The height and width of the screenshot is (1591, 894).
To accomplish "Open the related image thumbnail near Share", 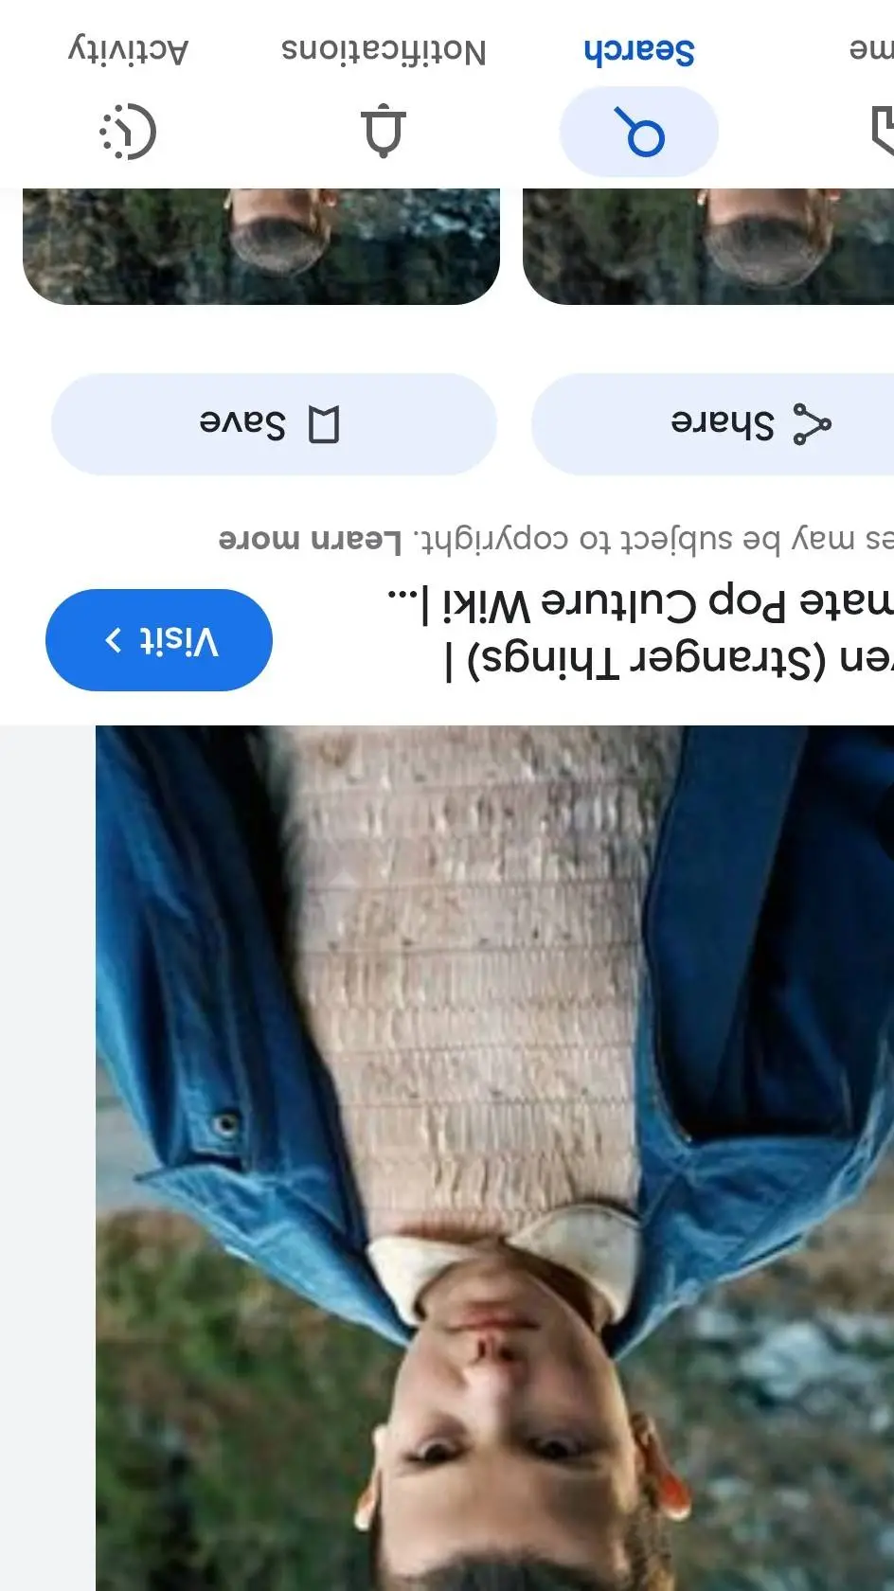I will 708,246.
